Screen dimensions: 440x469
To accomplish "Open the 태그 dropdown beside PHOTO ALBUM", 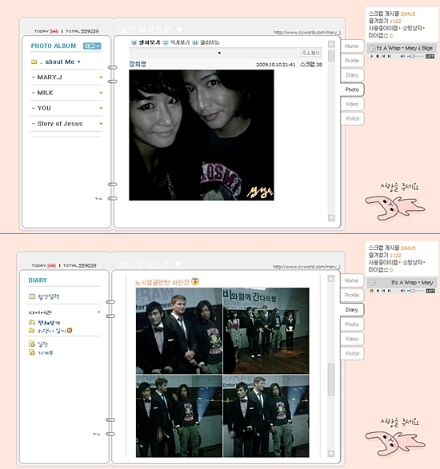I will tap(92, 46).
